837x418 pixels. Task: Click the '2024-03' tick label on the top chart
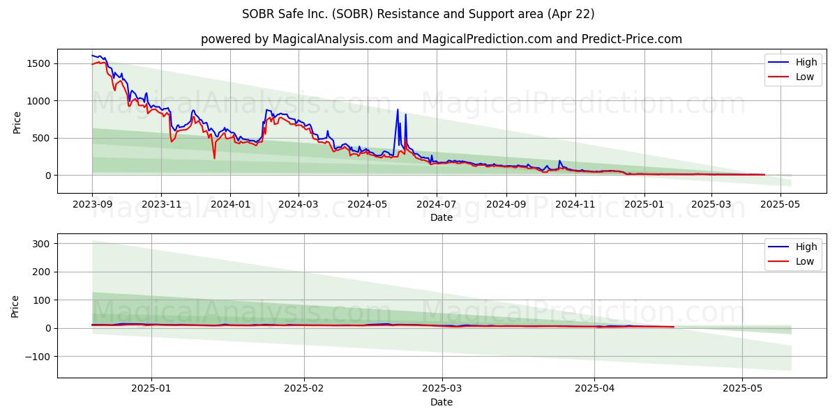click(299, 204)
